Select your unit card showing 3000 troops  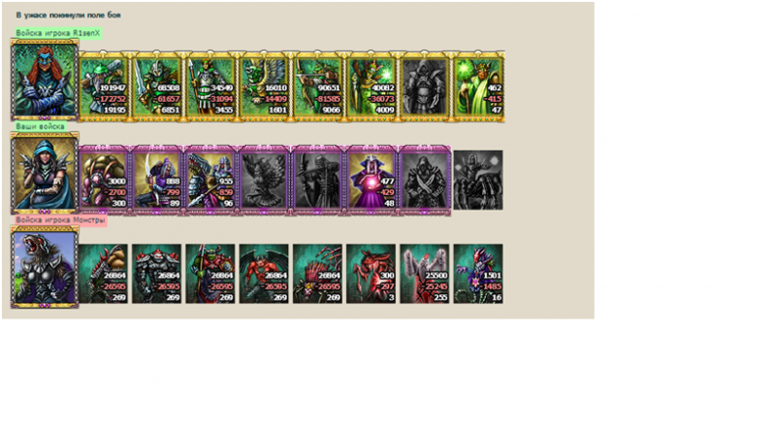click(x=103, y=181)
